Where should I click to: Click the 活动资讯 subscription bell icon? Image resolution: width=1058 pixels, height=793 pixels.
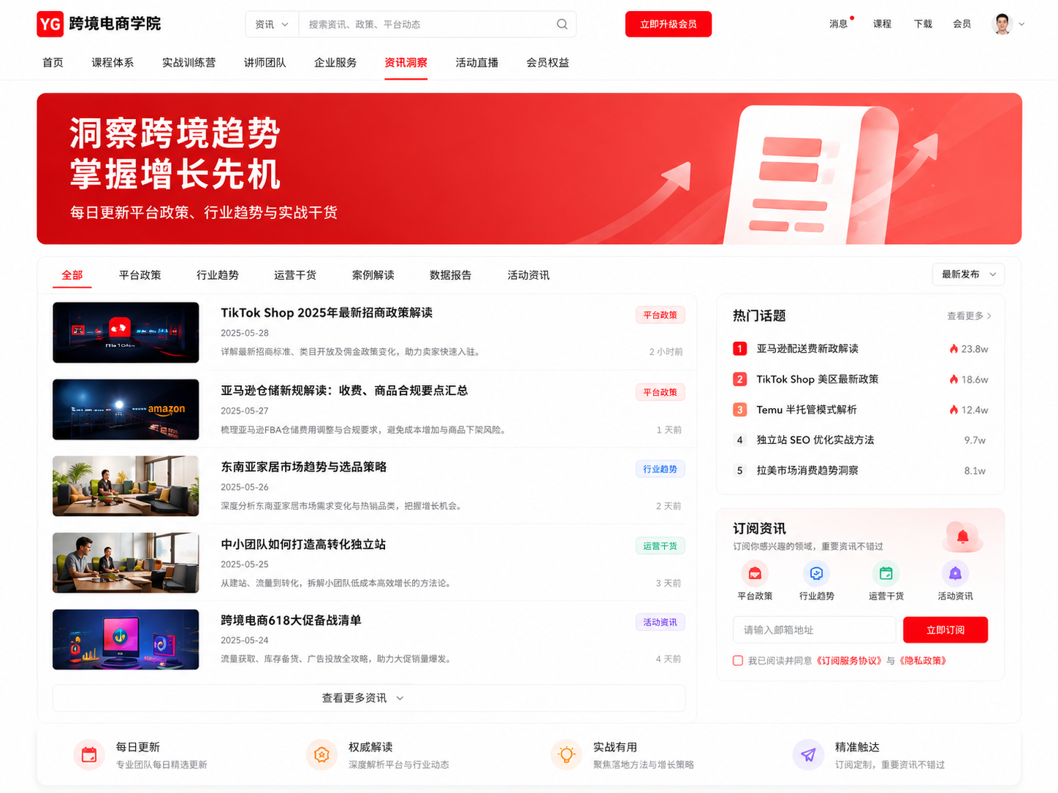pos(955,573)
